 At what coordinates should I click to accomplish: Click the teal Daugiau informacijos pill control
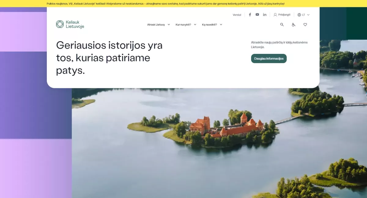click(269, 58)
